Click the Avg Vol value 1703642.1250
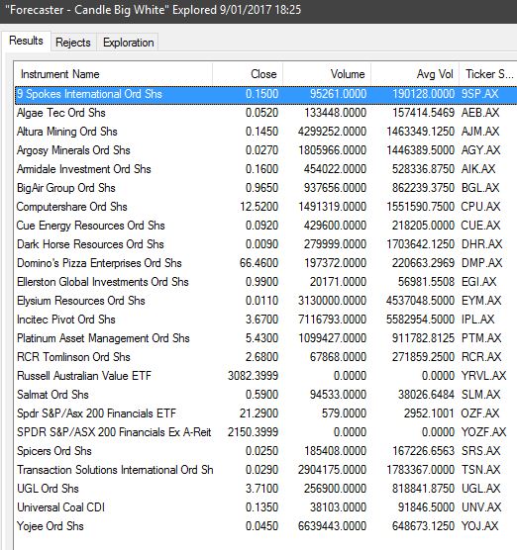 [x=420, y=244]
